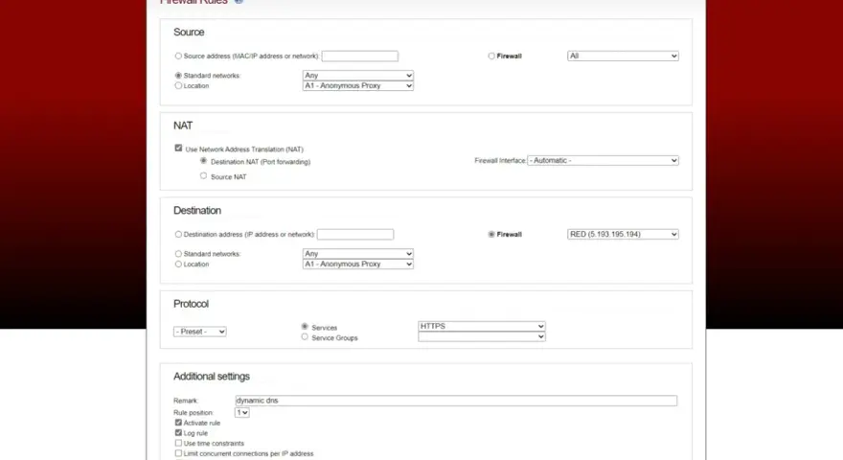The image size is (843, 460).
Task: Select Source Standard networks radio button
Action: tap(178, 76)
